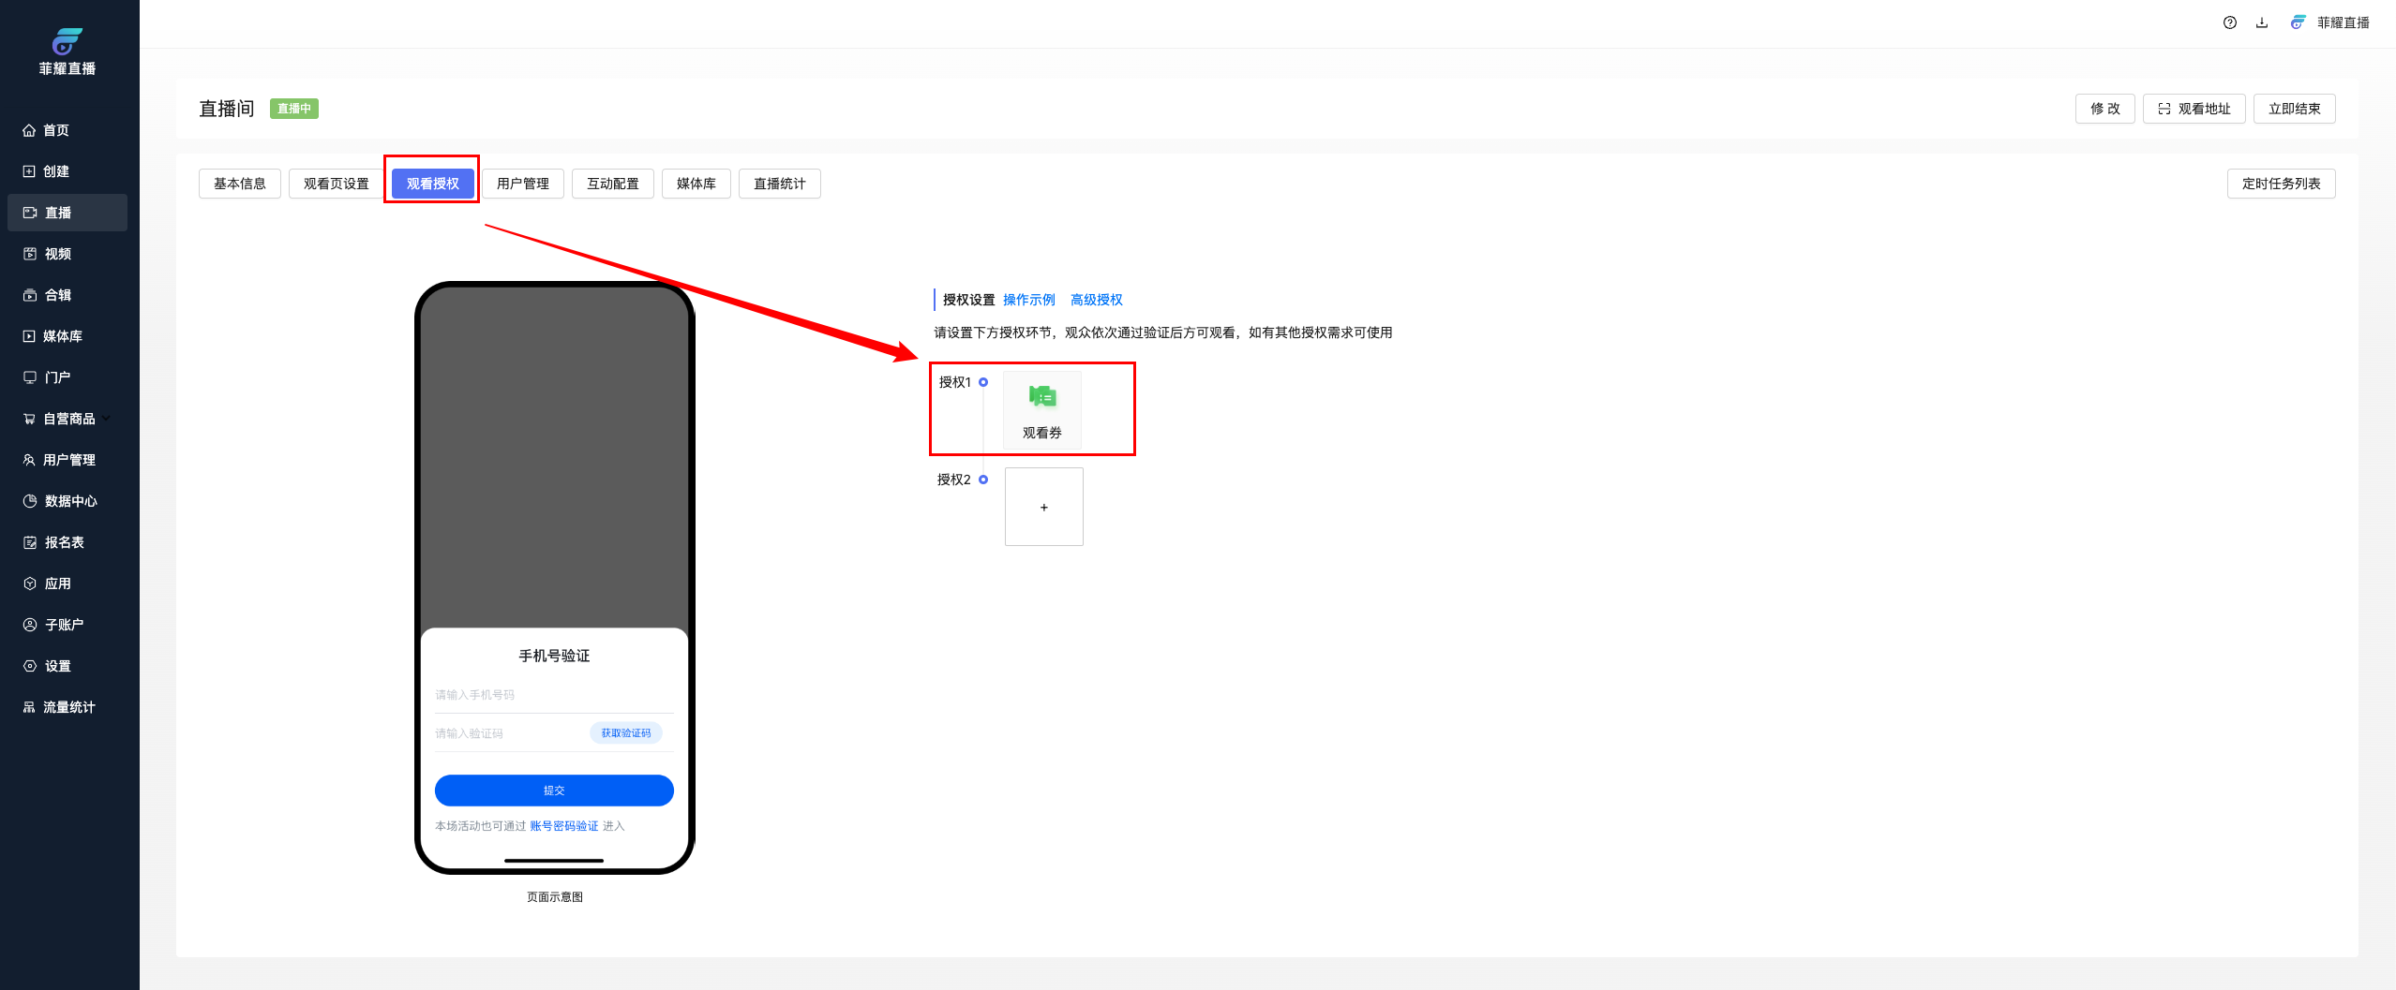Click the 观看地址 button

click(2194, 109)
